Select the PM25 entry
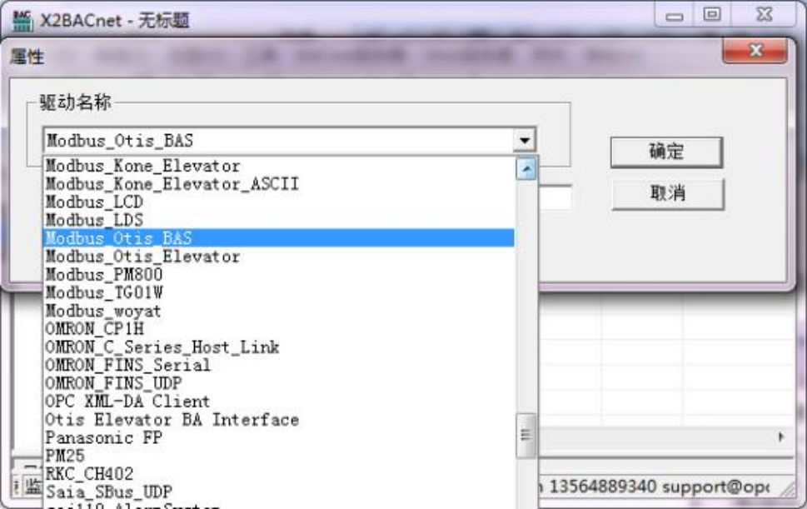807x509 pixels. click(x=279, y=456)
